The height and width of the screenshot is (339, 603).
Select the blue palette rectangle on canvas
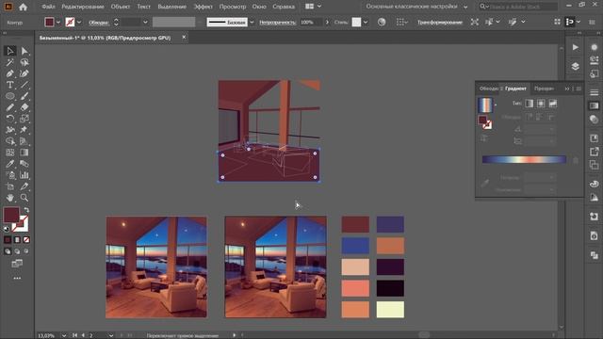tap(355, 246)
